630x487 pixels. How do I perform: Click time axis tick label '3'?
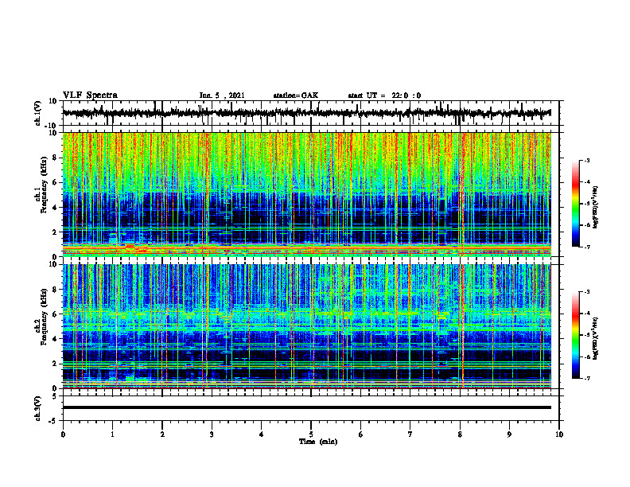[212, 434]
